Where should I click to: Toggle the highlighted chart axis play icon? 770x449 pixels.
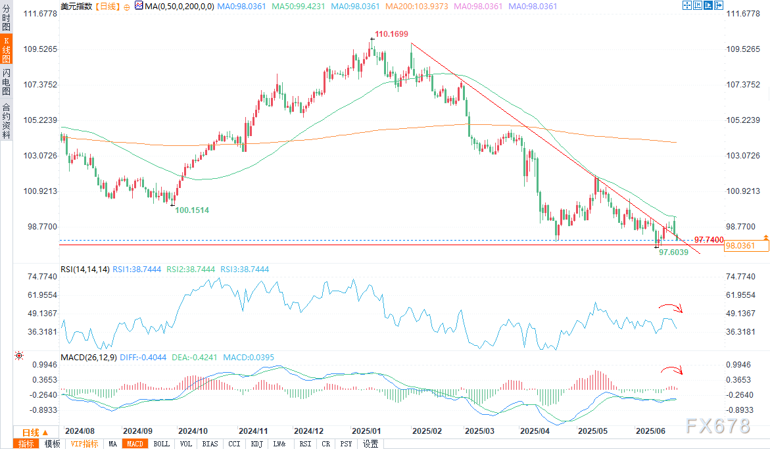coord(708,5)
